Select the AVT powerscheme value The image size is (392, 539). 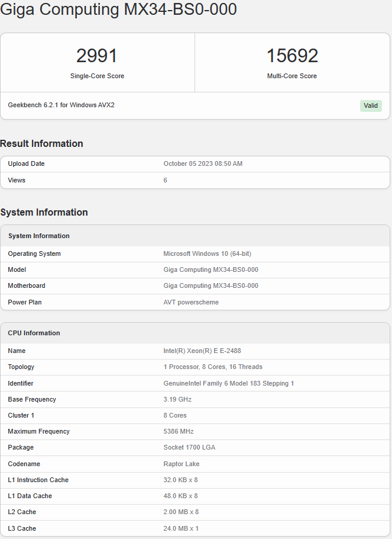191,302
